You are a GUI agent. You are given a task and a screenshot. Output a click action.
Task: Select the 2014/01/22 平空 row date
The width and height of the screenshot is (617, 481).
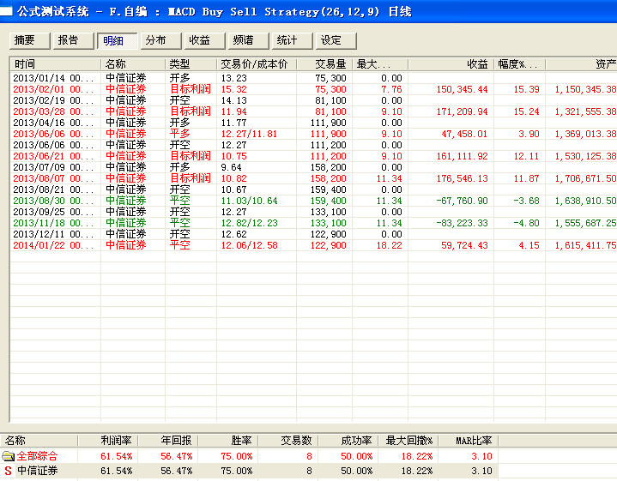(x=53, y=245)
